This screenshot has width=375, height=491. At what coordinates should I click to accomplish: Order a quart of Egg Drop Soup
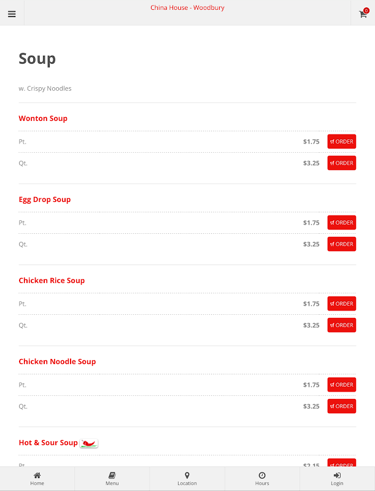(341, 244)
